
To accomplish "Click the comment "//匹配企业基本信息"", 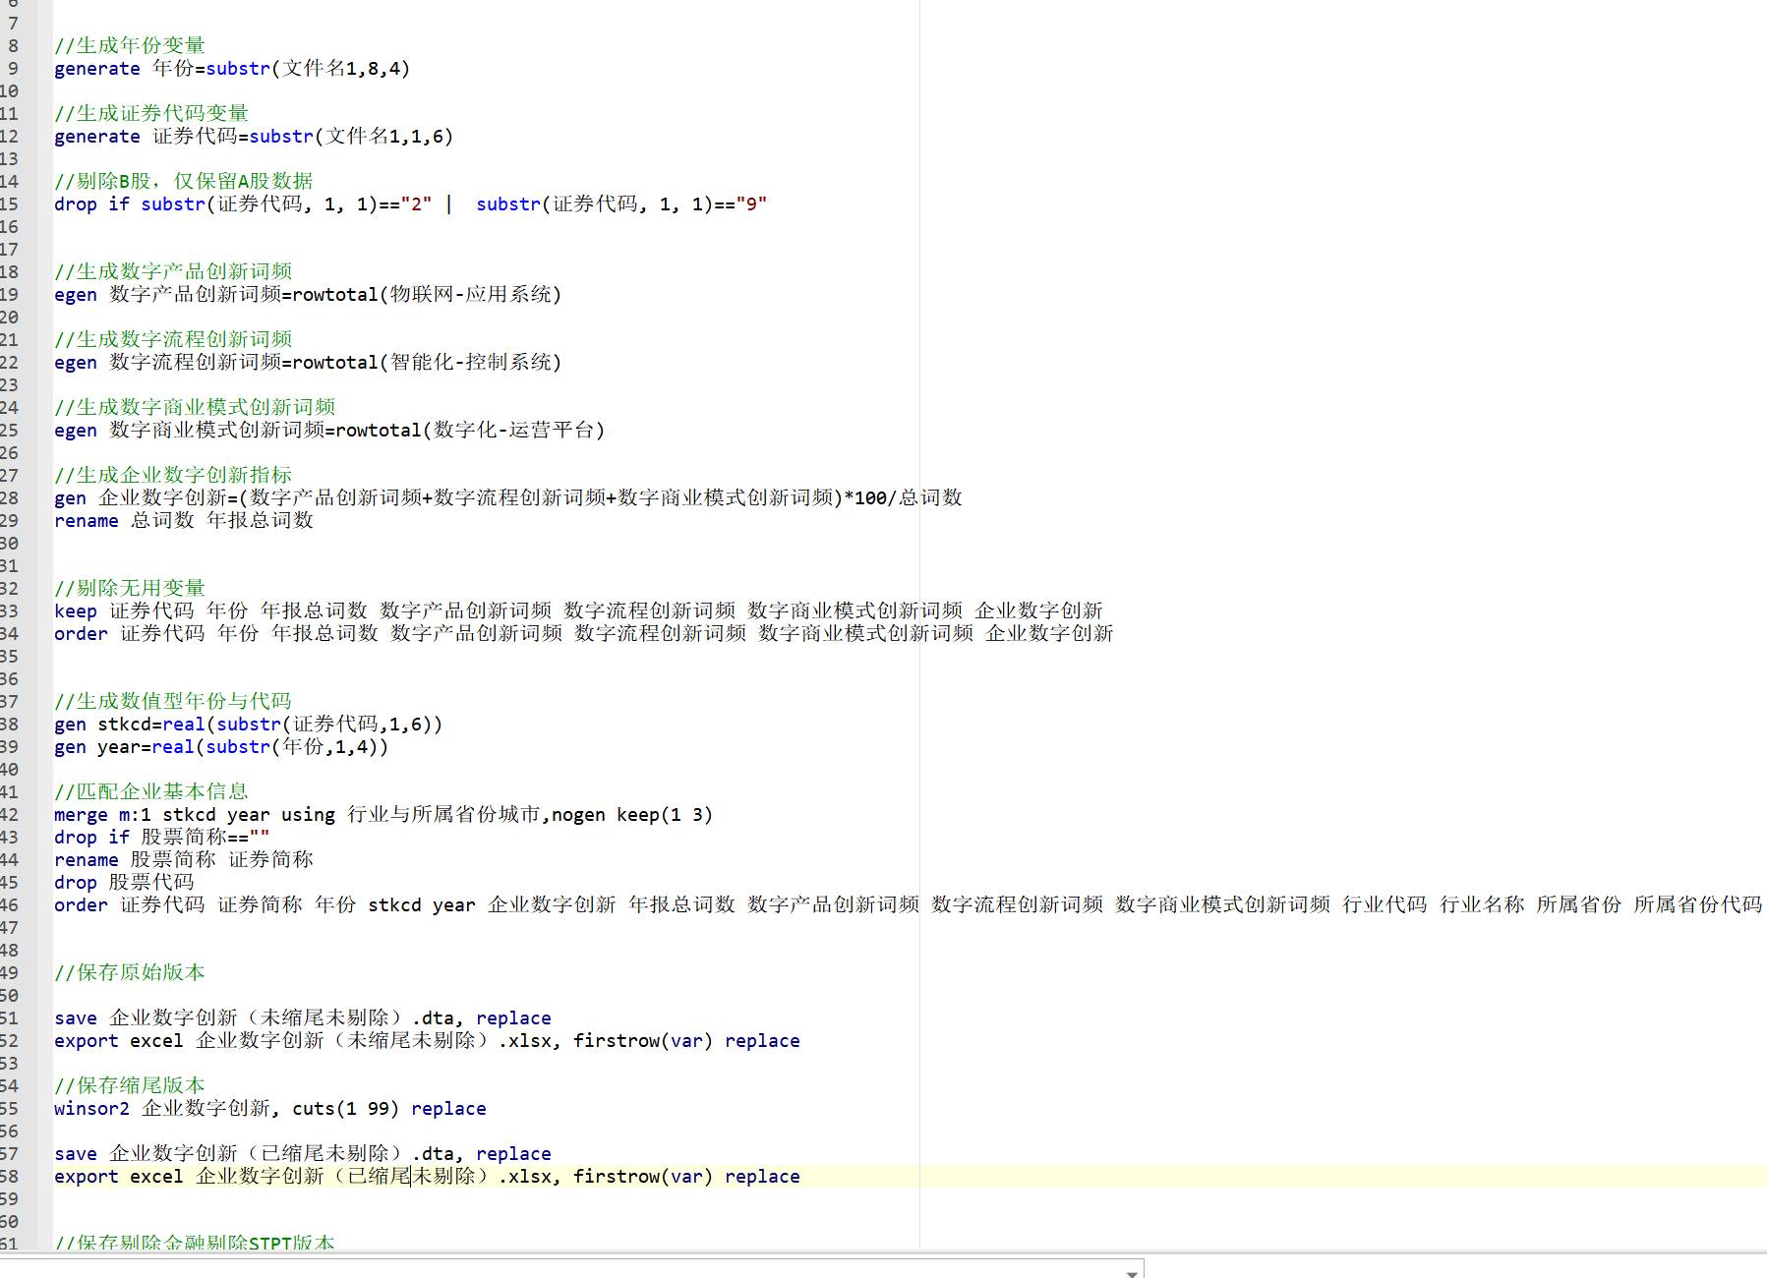I will (x=151, y=791).
